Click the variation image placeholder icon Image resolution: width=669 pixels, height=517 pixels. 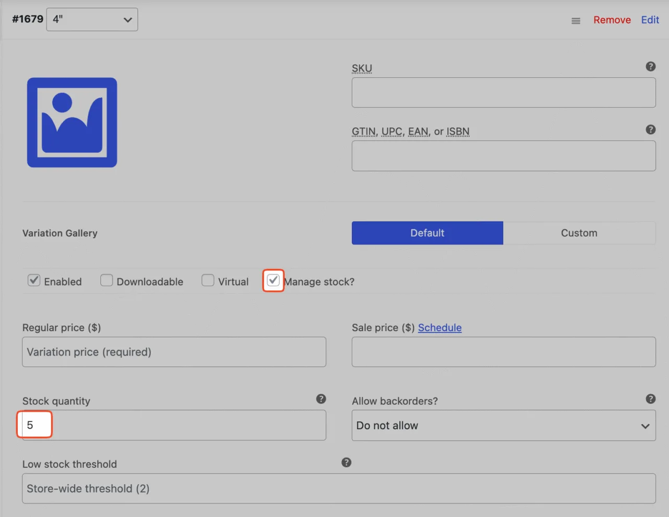click(x=72, y=123)
